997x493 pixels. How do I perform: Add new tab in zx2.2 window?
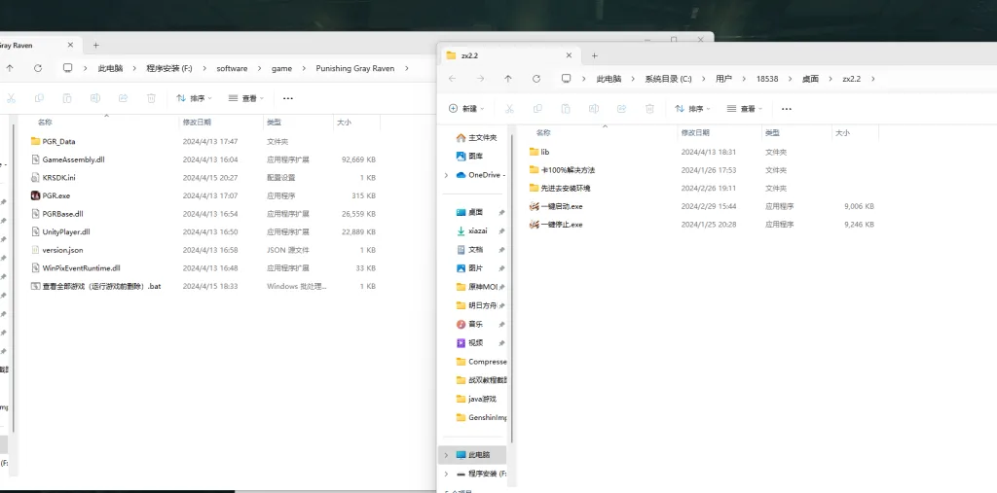pos(595,55)
